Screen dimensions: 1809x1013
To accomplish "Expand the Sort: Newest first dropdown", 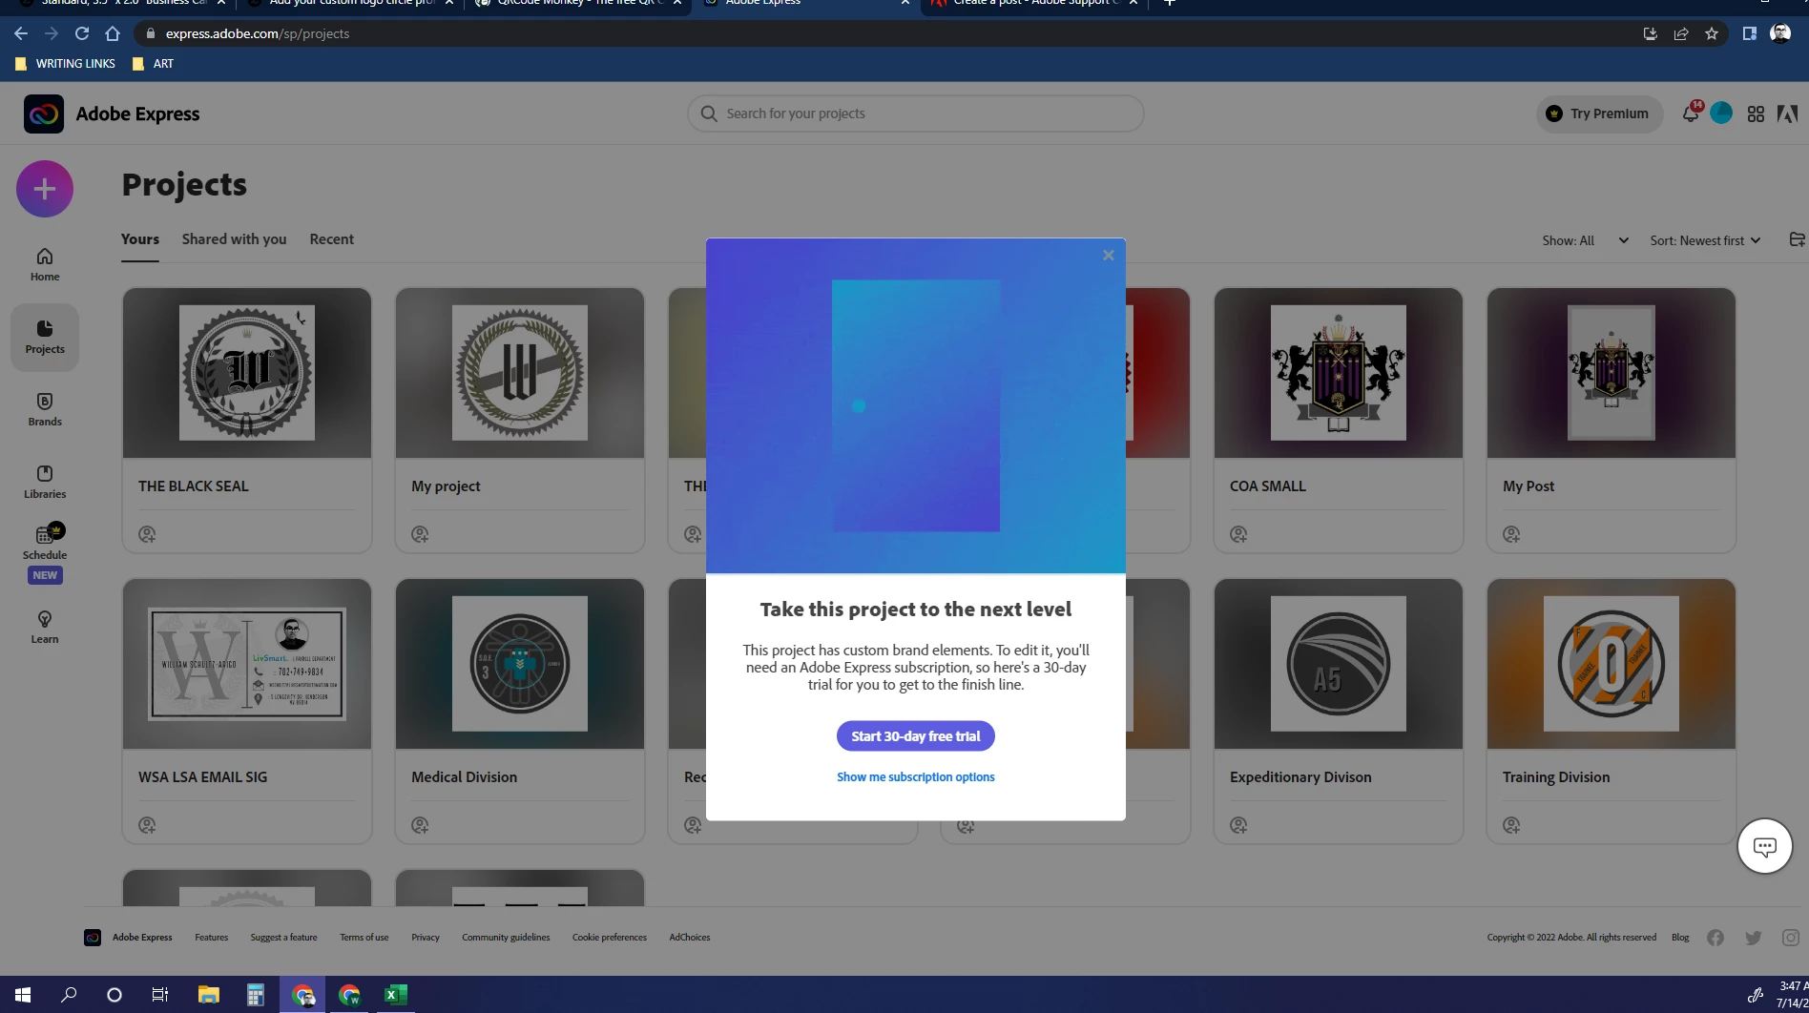I will [1705, 240].
